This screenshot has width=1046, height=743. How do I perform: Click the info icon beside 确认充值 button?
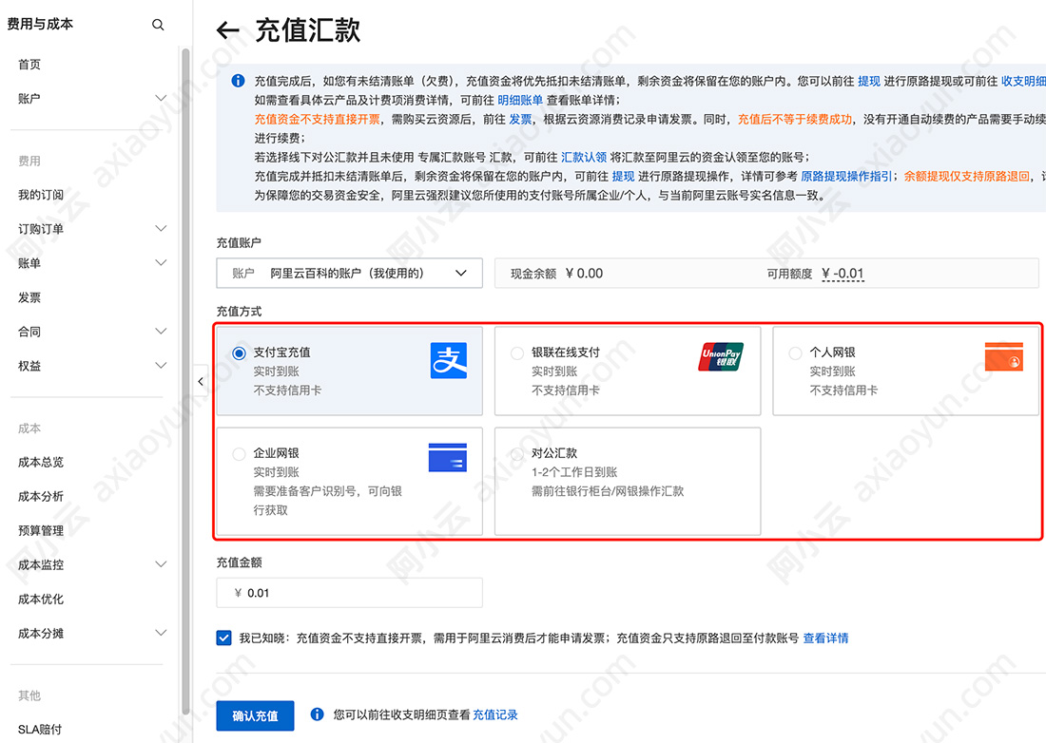click(317, 714)
